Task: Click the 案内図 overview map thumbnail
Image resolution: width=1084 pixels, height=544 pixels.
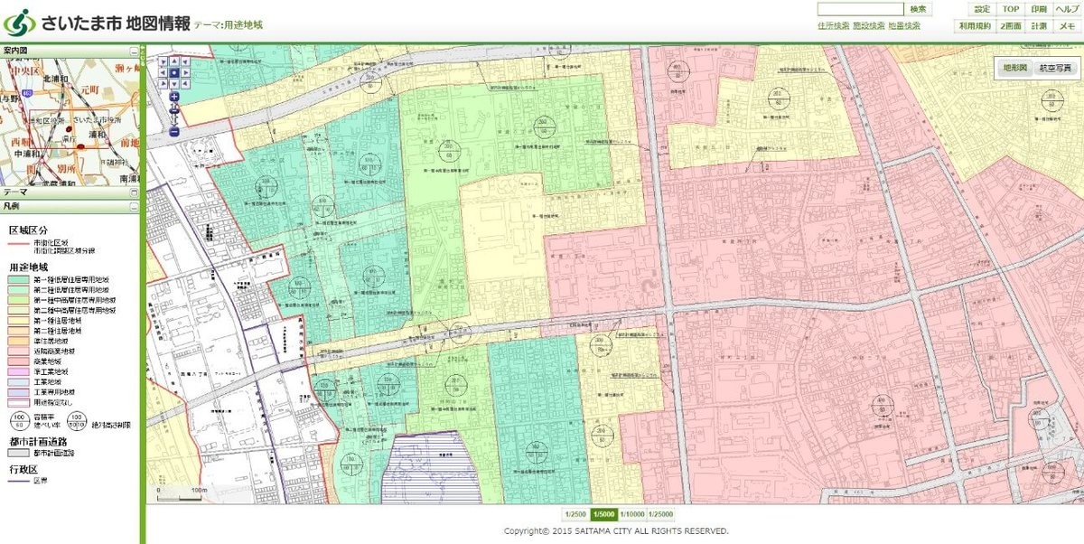Action: point(70,121)
